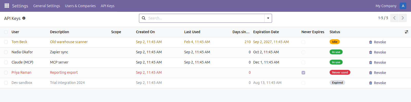Open Tom Beck user cell
This screenshot has width=411, height=102.
click(19, 42)
